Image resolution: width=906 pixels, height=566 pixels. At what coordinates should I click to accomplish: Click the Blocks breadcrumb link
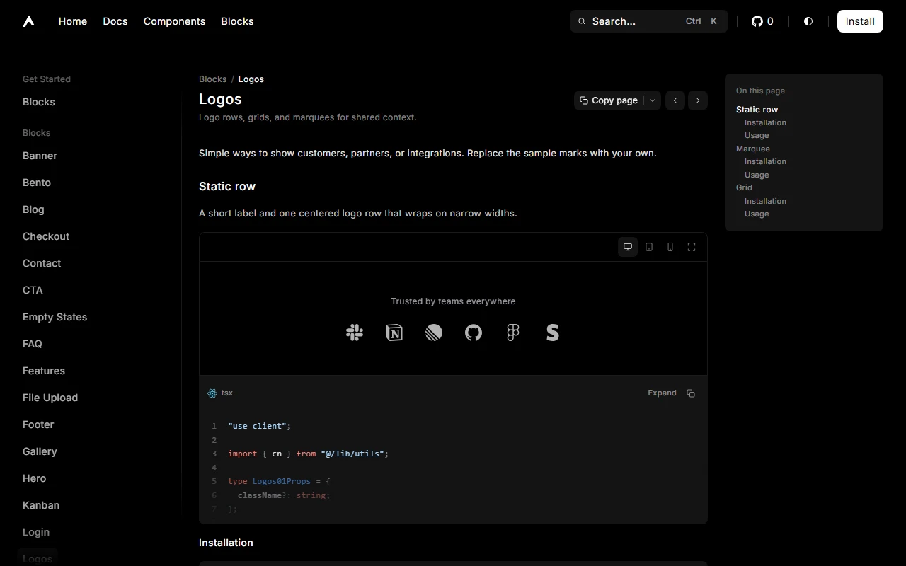(212, 79)
